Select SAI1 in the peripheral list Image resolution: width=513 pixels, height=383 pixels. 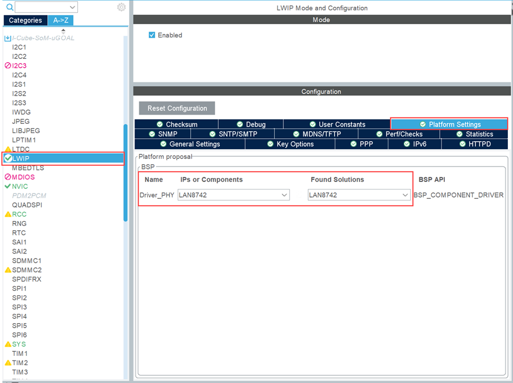coord(19,242)
